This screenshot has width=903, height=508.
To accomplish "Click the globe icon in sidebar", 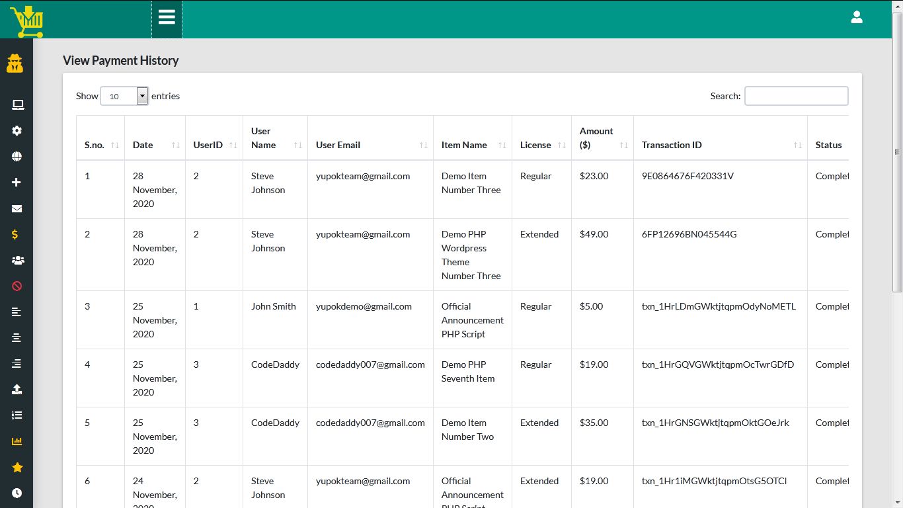I will [17, 157].
